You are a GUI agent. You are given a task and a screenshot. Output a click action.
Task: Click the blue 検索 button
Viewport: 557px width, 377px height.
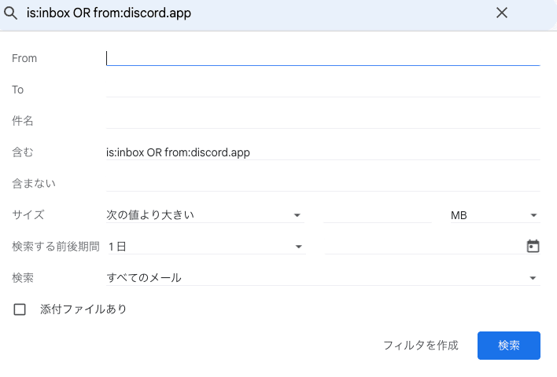click(509, 346)
